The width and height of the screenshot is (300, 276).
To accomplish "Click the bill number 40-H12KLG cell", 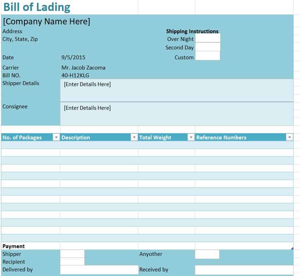I will pos(75,76).
